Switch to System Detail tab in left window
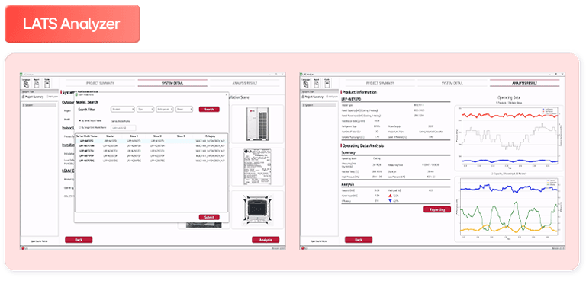Screen dimensions: 586x284 [172, 83]
